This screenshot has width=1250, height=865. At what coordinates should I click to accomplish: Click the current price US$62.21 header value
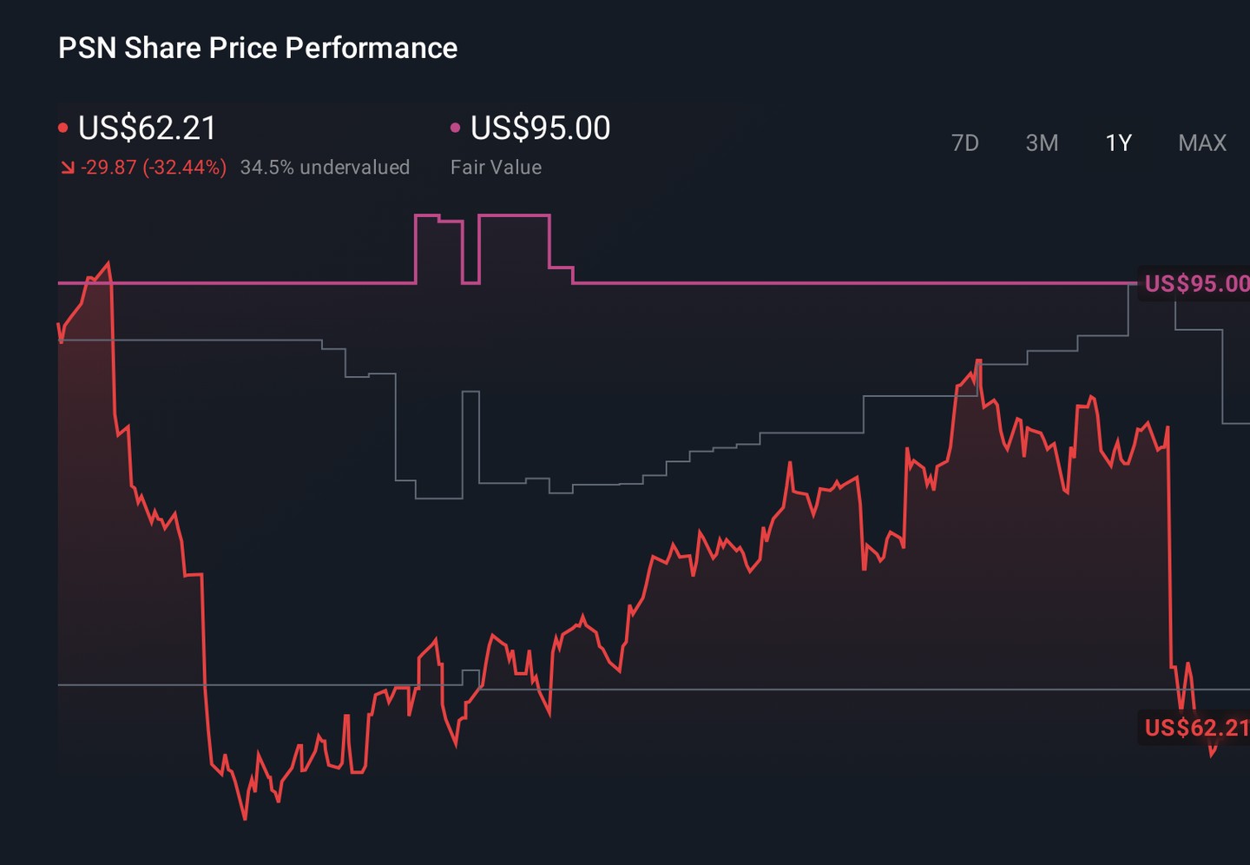coord(147,128)
